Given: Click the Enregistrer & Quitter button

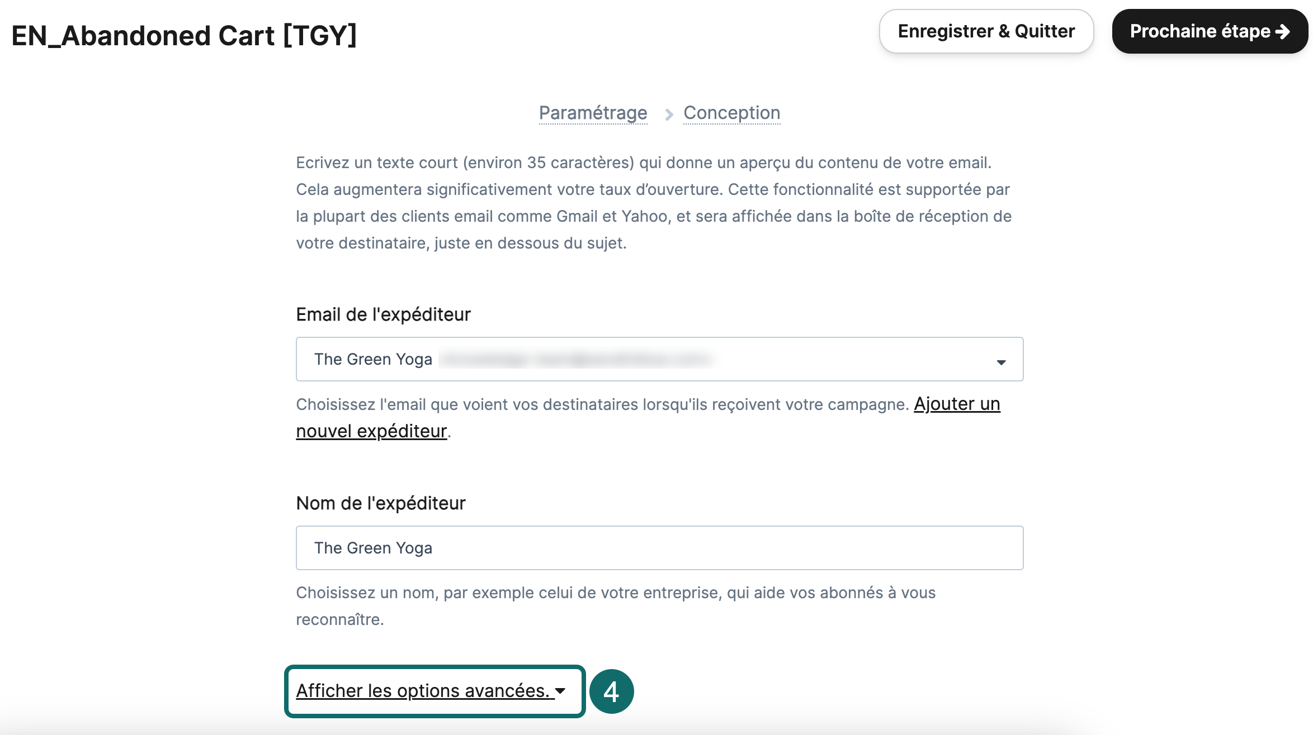Looking at the screenshot, I should 986,31.
